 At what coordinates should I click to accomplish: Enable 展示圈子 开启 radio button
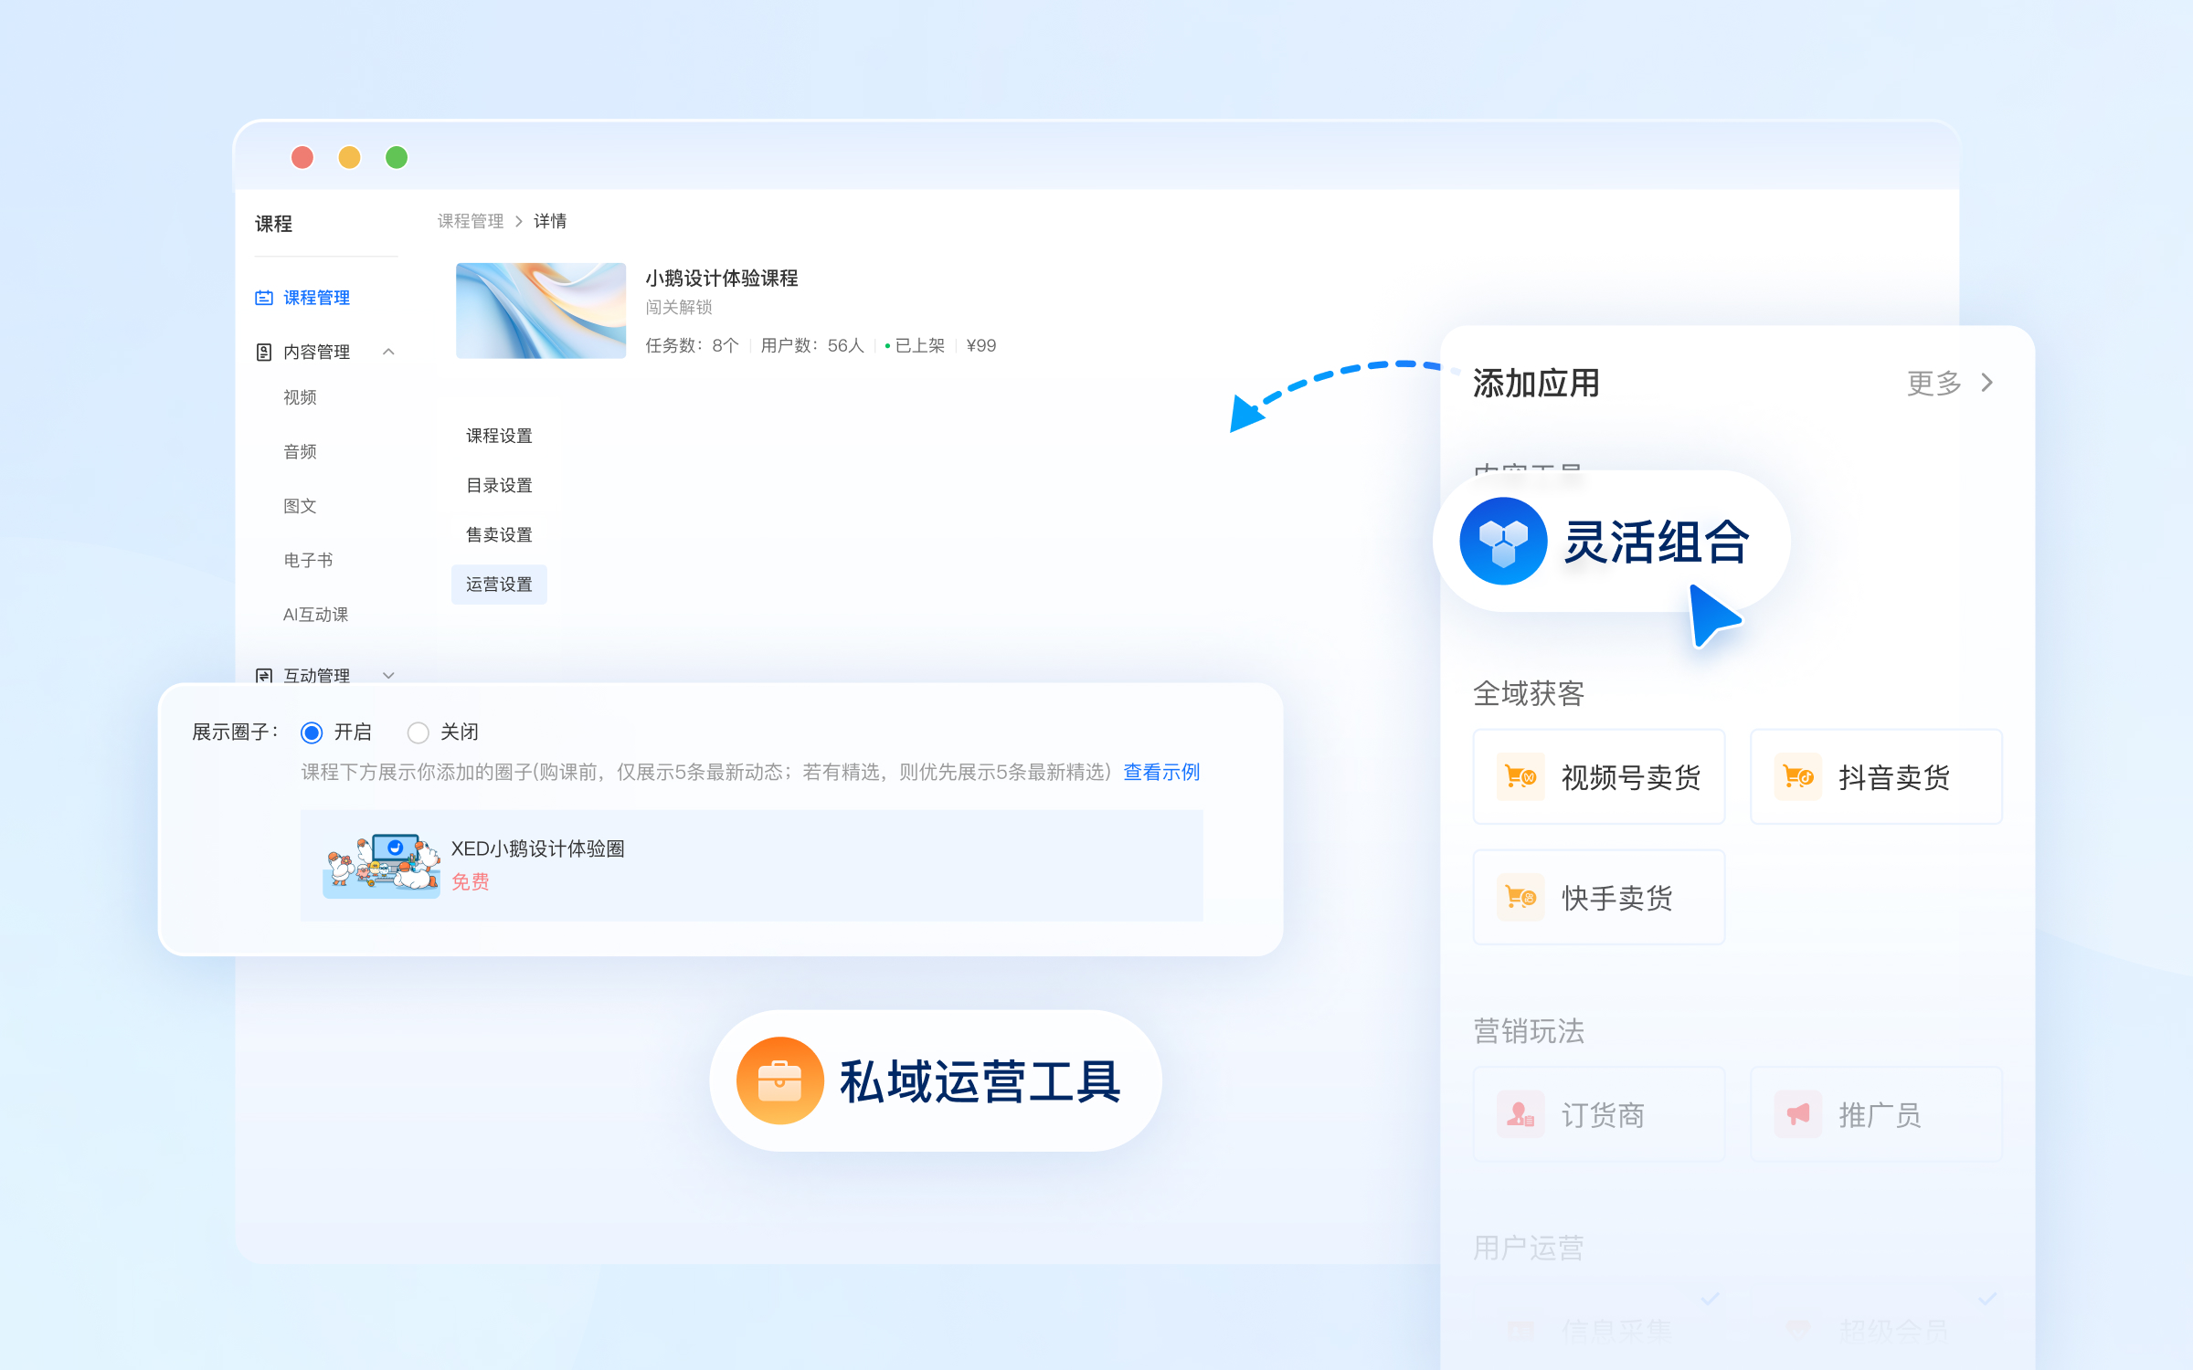pyautogui.click(x=314, y=731)
